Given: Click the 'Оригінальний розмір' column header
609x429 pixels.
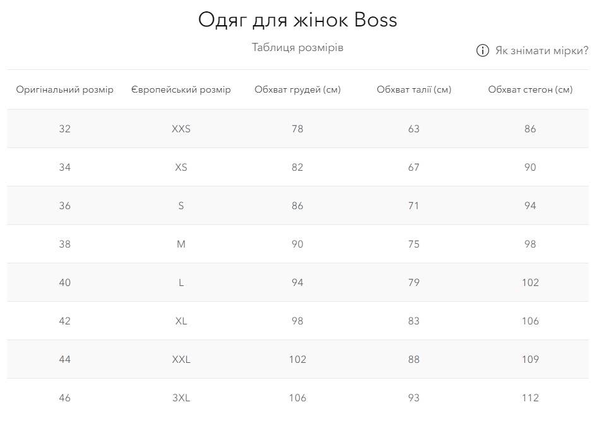Looking at the screenshot, I should pos(64,89).
